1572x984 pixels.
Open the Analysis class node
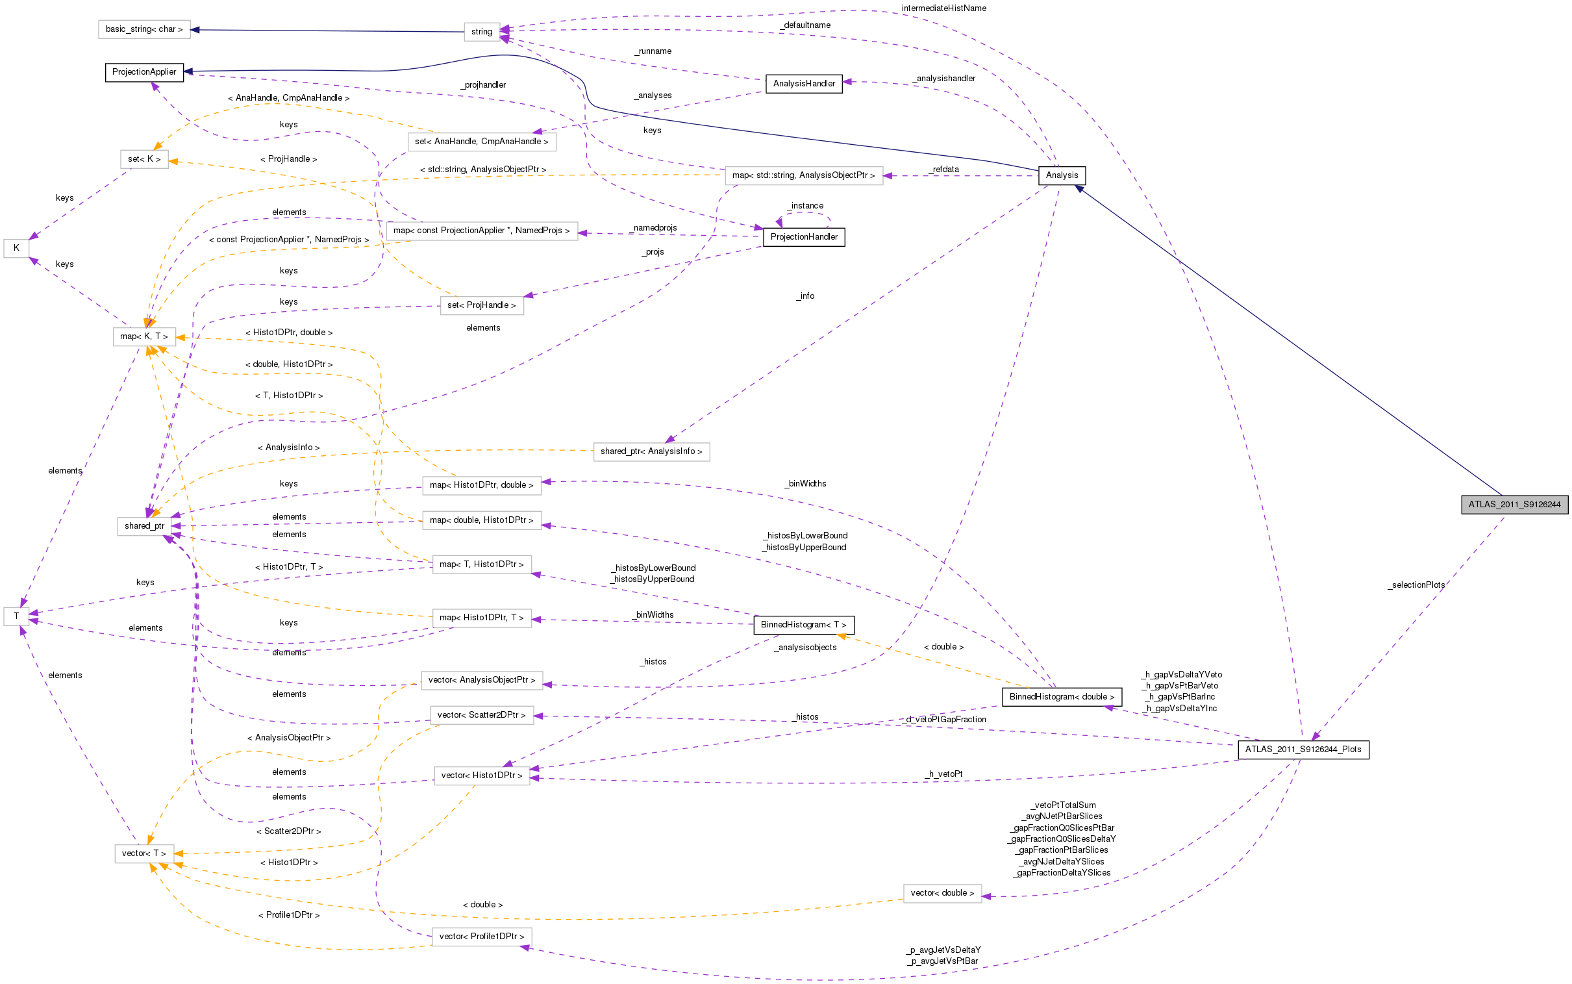click(1062, 175)
